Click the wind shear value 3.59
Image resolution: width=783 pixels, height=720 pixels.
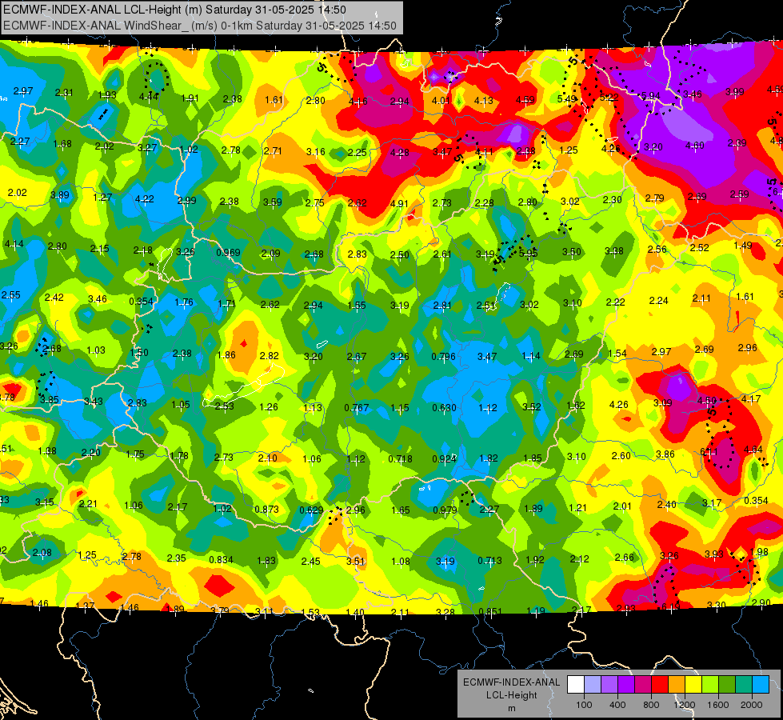(x=273, y=202)
